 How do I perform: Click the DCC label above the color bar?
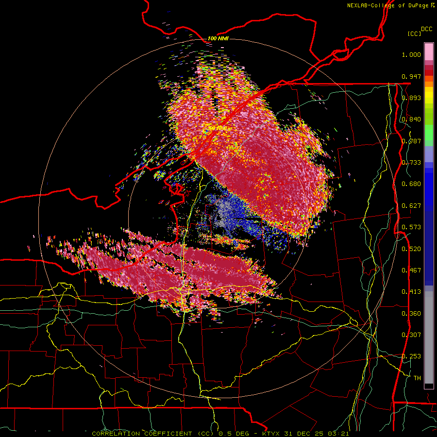click(426, 29)
